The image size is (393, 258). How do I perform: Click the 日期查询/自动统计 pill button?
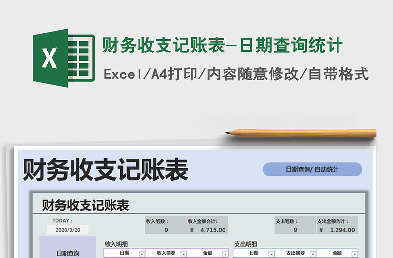[312, 170]
